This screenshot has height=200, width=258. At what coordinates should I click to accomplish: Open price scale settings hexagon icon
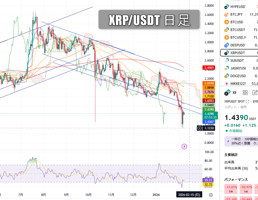[x=211, y=195]
